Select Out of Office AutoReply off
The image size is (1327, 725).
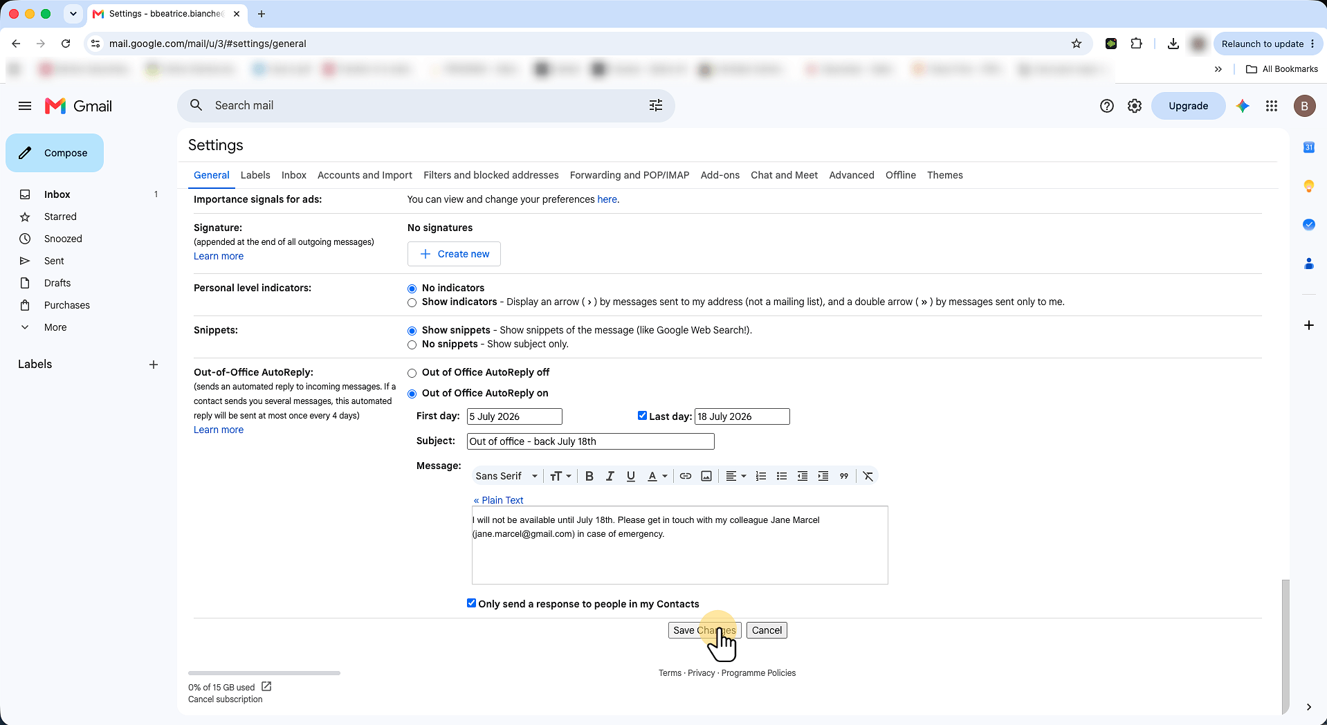412,373
